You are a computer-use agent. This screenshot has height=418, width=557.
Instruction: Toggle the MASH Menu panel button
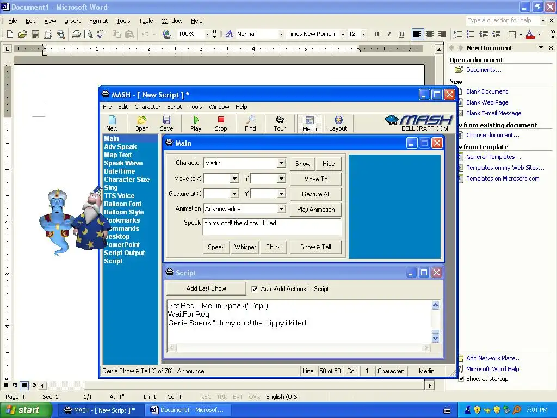[310, 124]
